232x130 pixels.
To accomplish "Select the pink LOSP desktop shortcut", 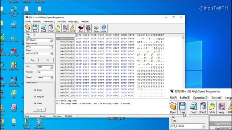I will point(14,108).
